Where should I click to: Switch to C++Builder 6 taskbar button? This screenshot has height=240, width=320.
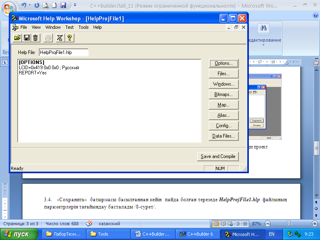click(198, 234)
